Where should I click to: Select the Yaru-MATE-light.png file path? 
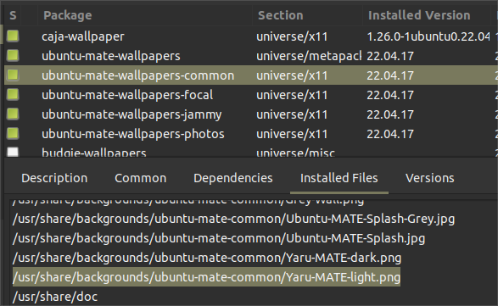coord(206,277)
